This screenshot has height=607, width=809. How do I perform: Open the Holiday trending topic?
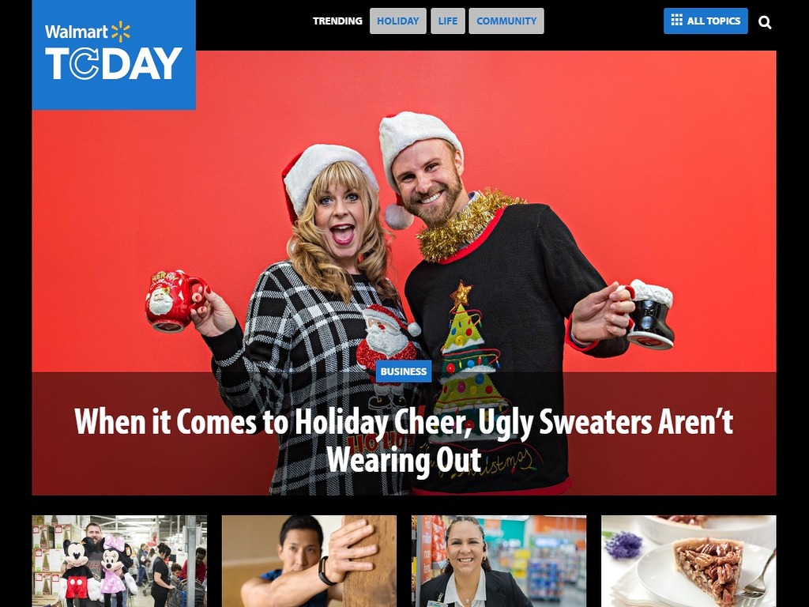[x=398, y=21]
